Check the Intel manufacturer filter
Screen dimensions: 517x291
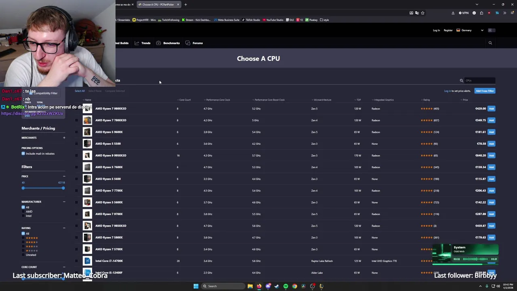(23, 216)
